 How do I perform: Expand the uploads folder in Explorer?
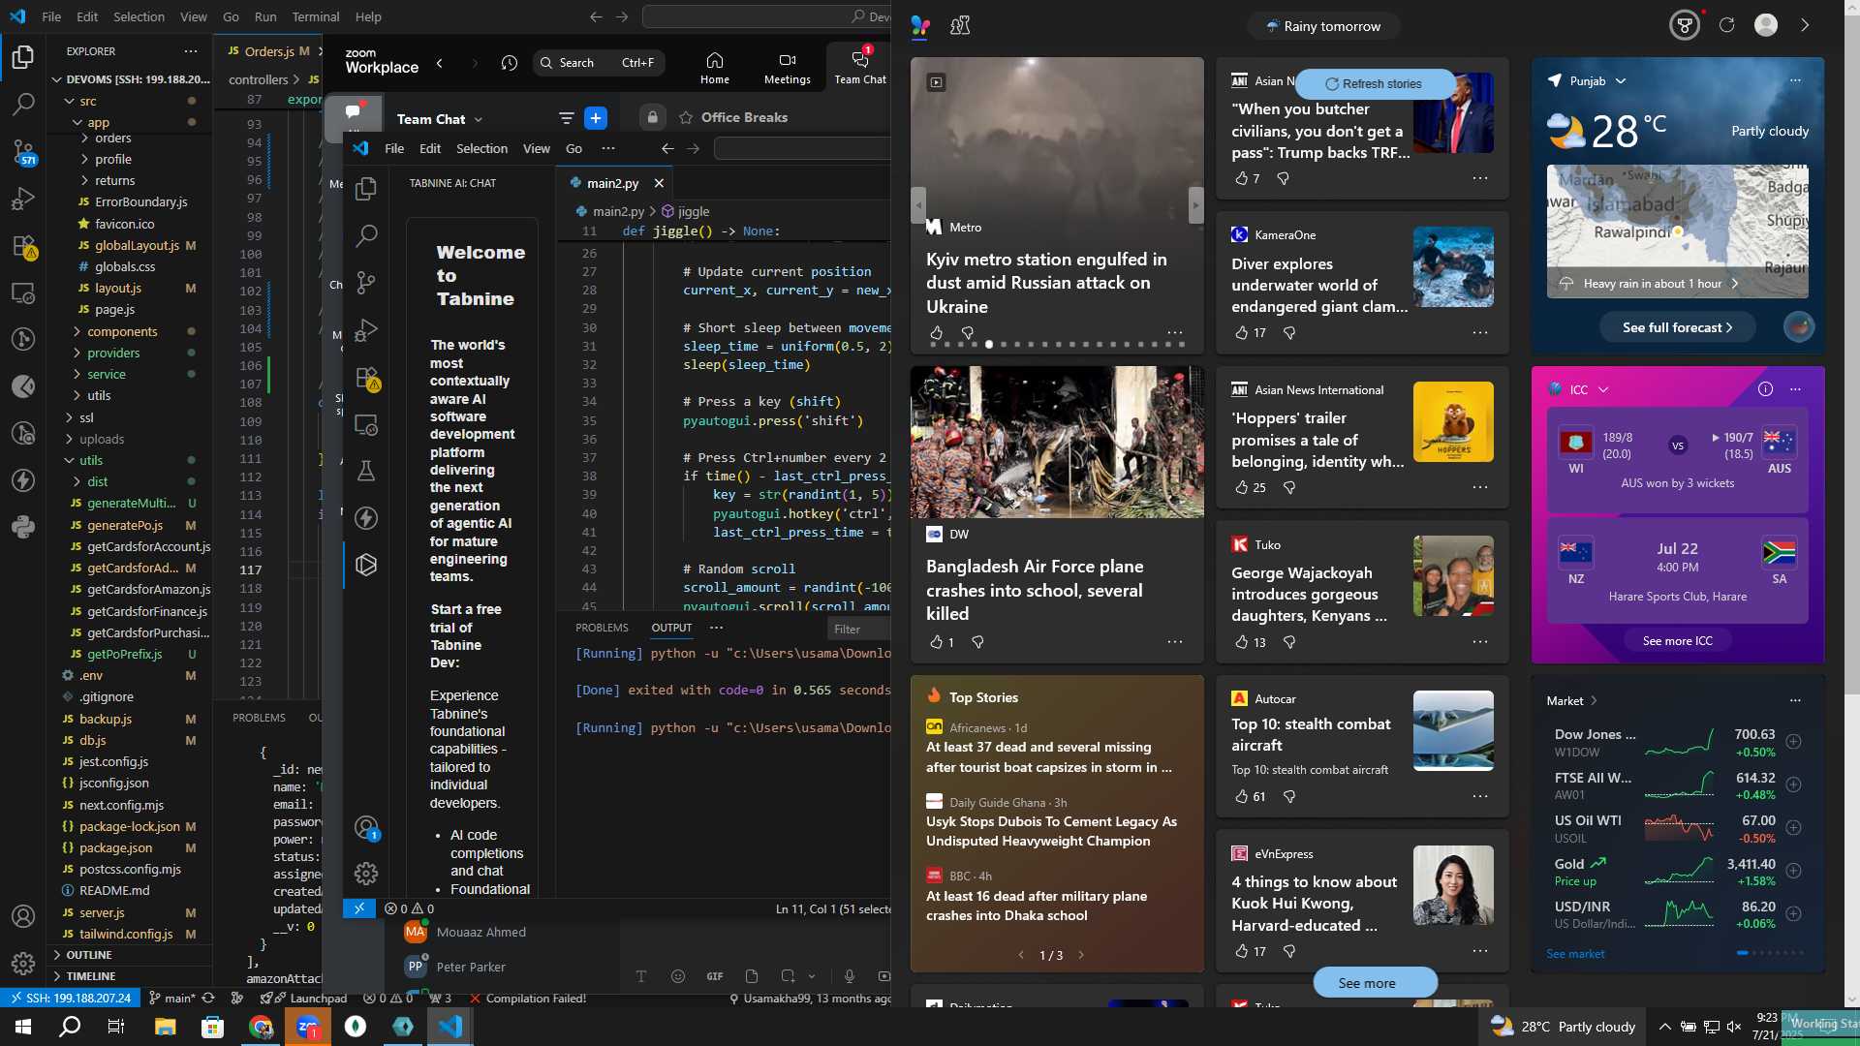coord(70,439)
